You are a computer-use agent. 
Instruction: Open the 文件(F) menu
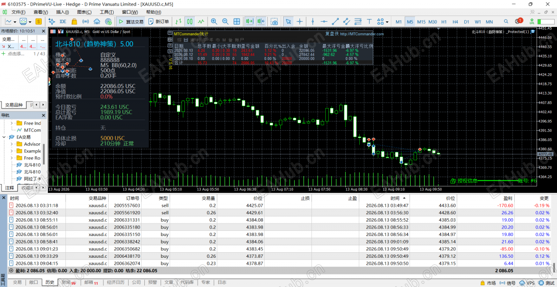[19, 12]
